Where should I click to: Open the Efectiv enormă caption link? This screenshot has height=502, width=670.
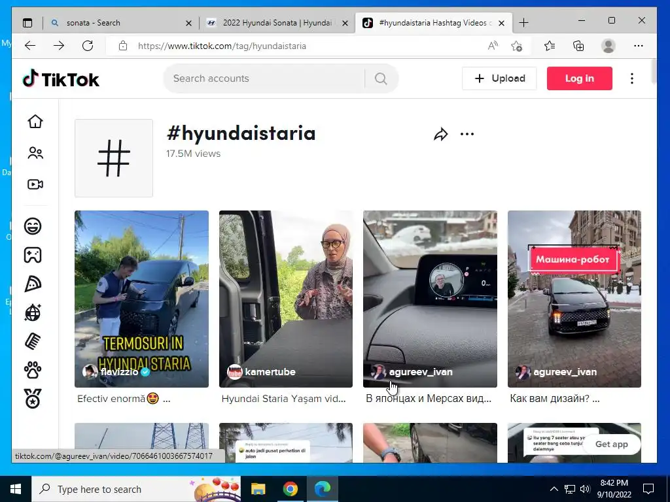(x=124, y=399)
